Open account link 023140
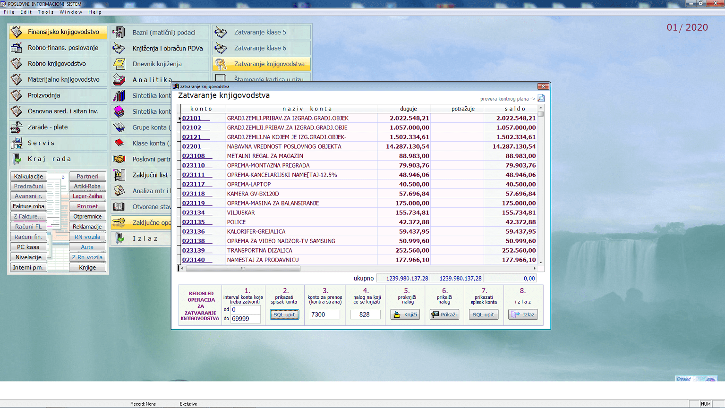This screenshot has width=725, height=408. [194, 260]
